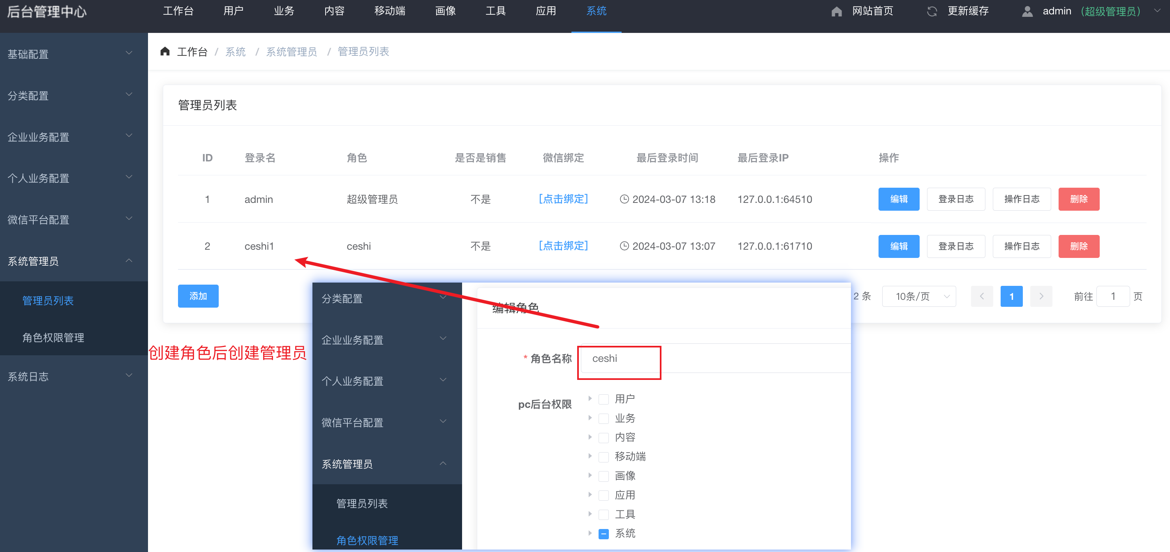Click the clock icon in the admin row
Image resolution: width=1170 pixels, height=552 pixels.
(x=624, y=199)
